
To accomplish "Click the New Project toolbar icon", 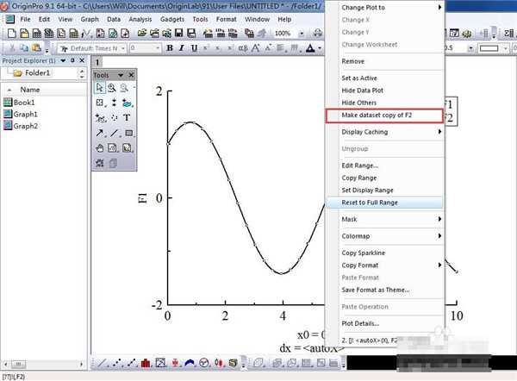I will [9, 33].
